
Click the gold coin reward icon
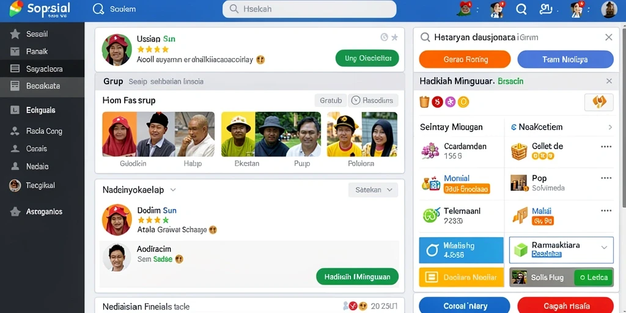463,102
